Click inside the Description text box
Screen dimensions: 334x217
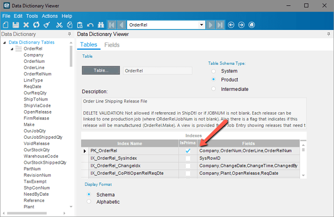194,113
